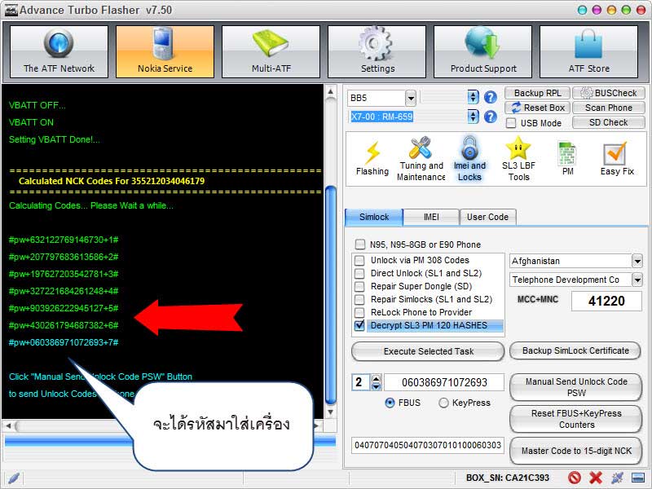Select the Flashing lightning tool
The height and width of the screenshot is (489, 652).
(x=372, y=158)
